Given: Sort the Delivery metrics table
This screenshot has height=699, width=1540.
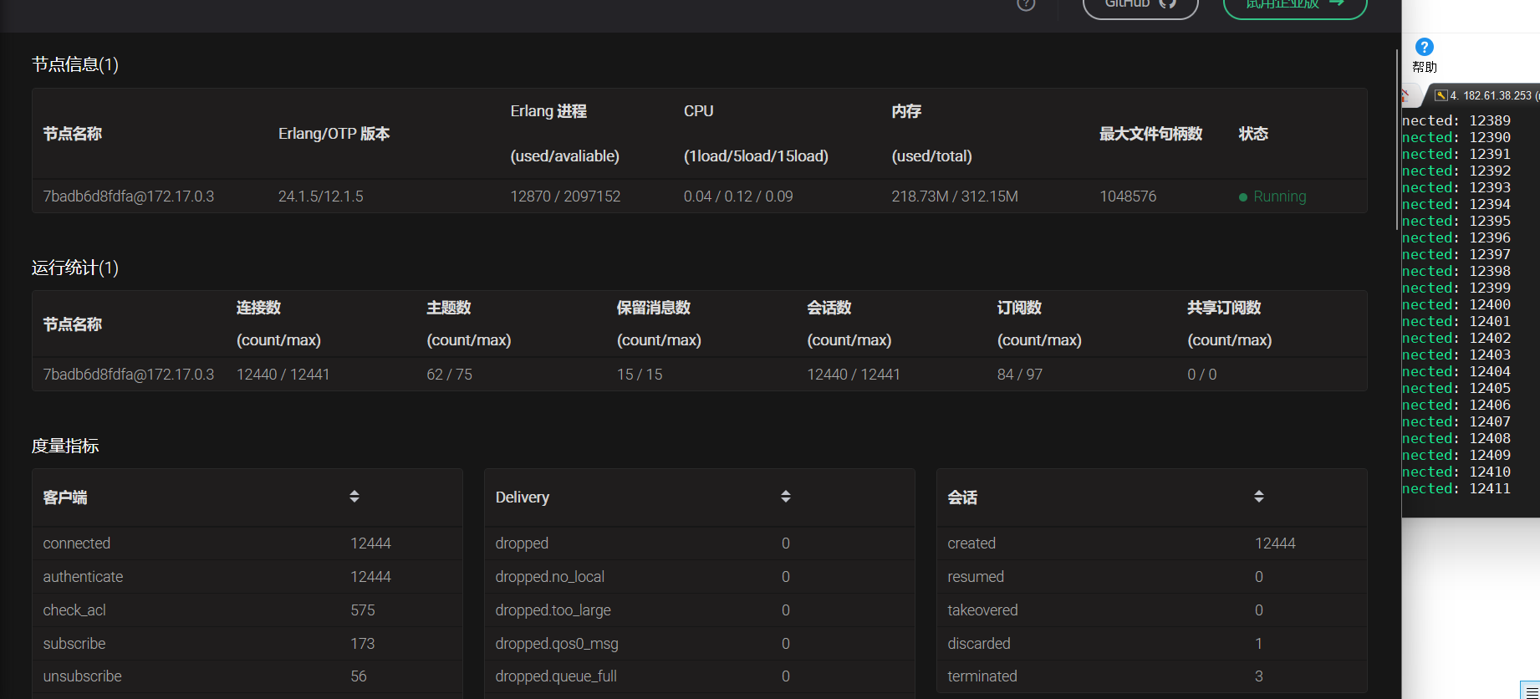Looking at the screenshot, I should (x=786, y=497).
